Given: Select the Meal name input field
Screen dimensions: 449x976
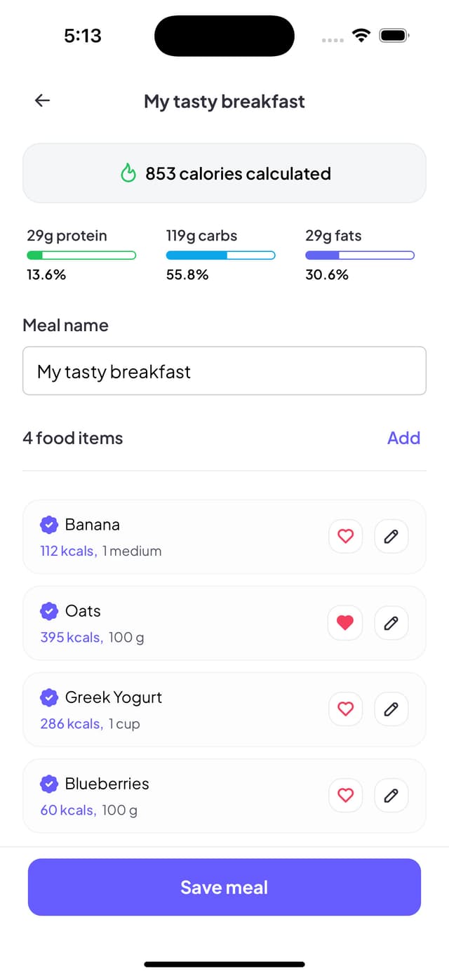Looking at the screenshot, I should (x=224, y=371).
